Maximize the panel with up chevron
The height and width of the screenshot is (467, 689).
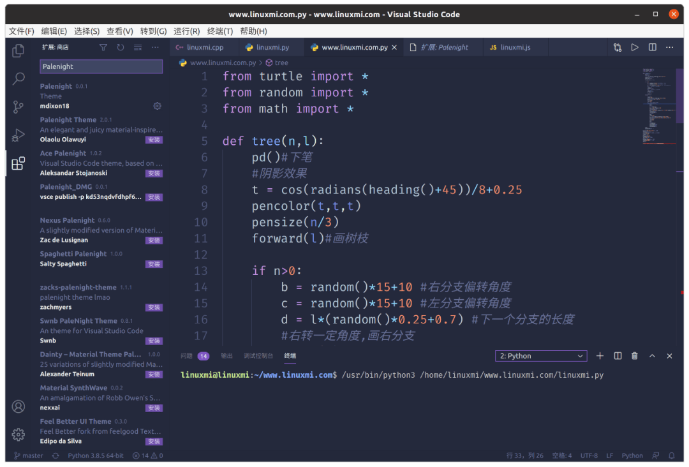tap(652, 356)
